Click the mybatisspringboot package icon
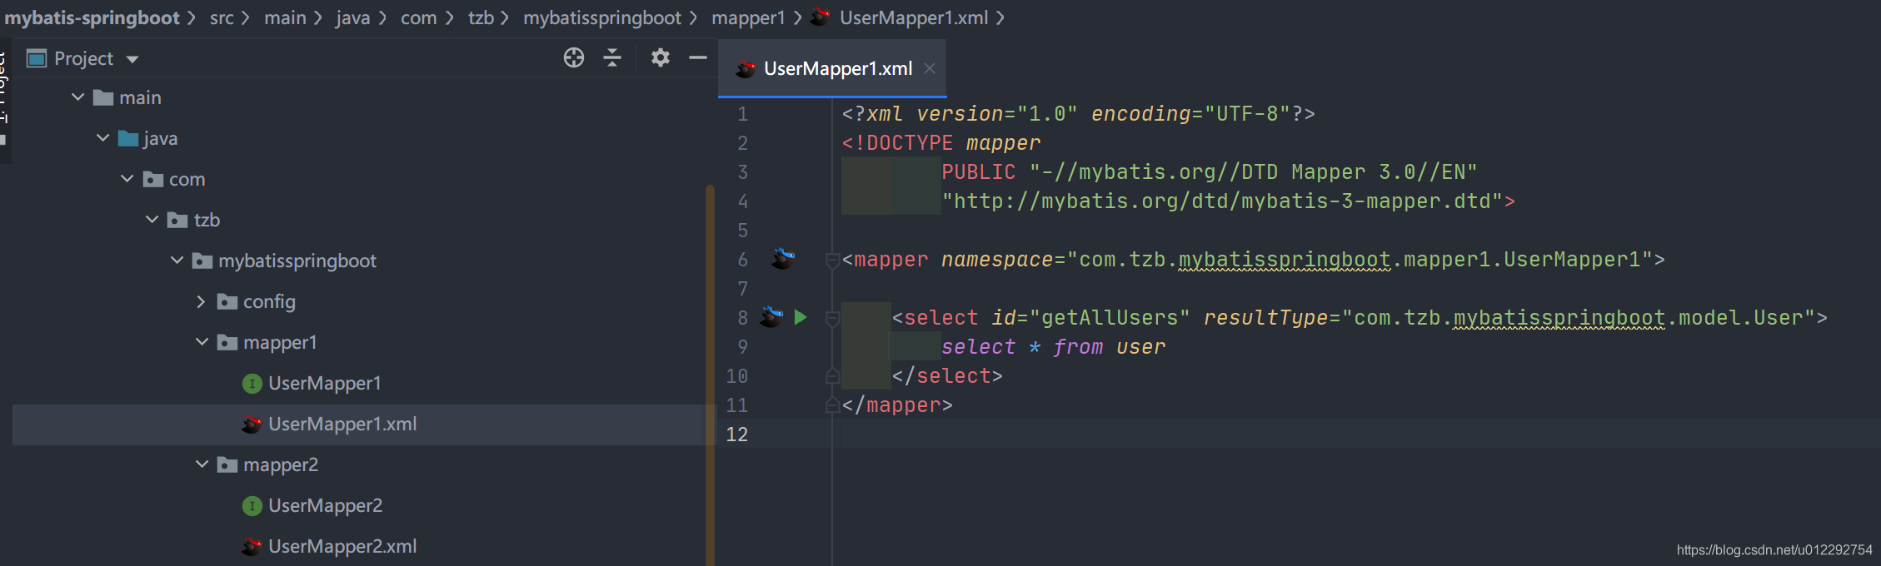 pos(202,261)
